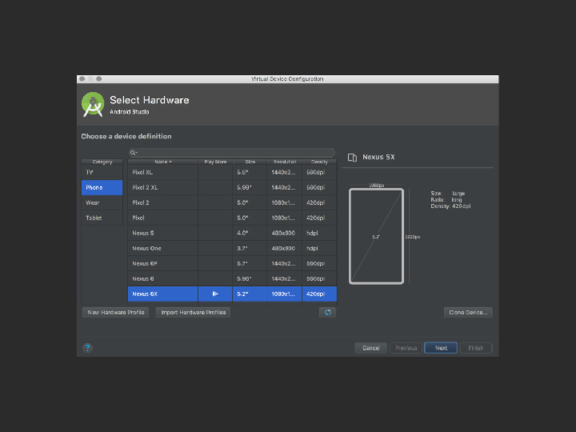Viewport: 576px width, 432px height.
Task: Click the device icon beside Nexus 5X title
Action: [x=352, y=157]
